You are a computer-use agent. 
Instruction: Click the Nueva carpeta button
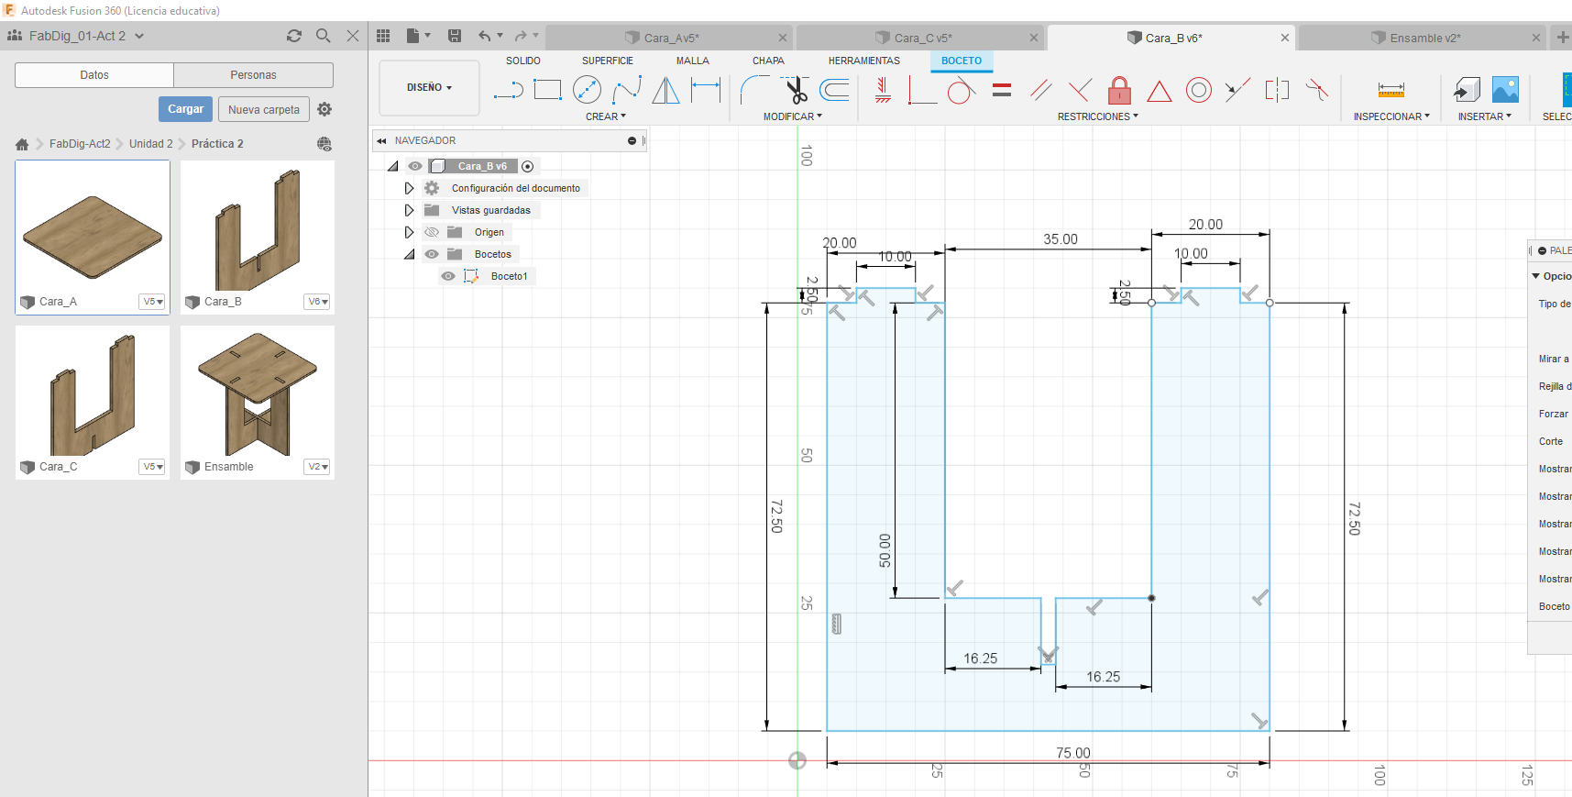click(x=264, y=109)
